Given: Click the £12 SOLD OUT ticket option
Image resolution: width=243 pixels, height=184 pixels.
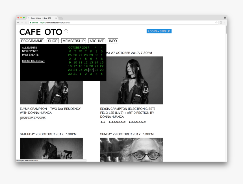Looking at the screenshot, I should click(x=117, y=122).
